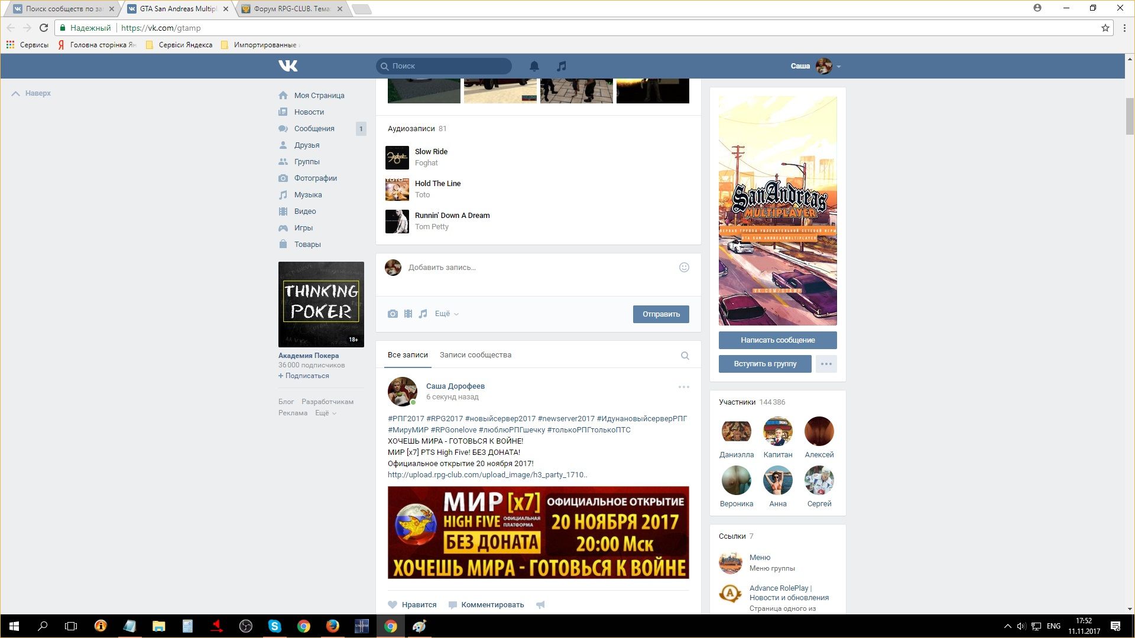This screenshot has height=638, width=1135.
Task: Open Музыка in the left menu
Action: click(x=308, y=194)
